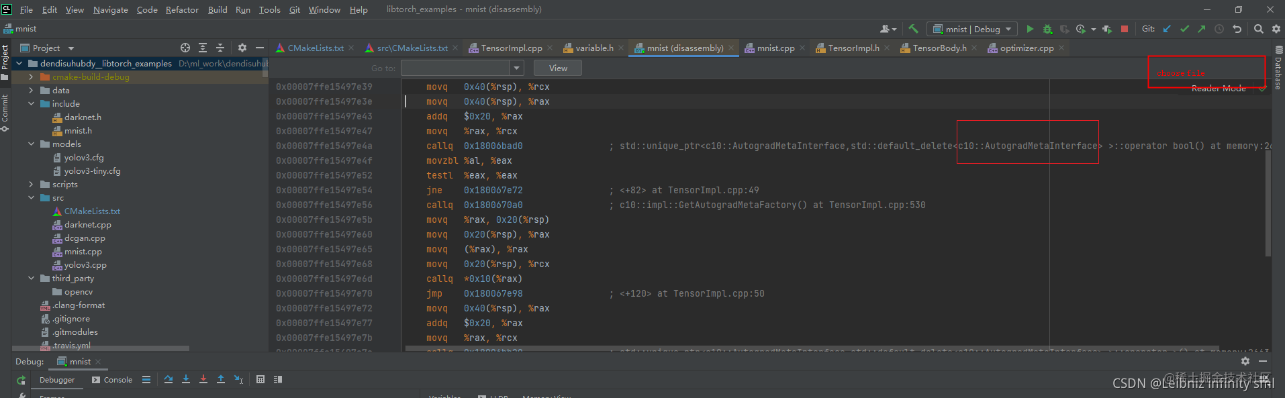Collapse the src folder

[x=31, y=197]
